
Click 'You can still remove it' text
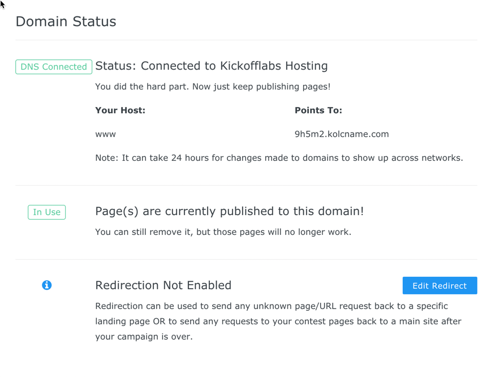tap(223, 232)
